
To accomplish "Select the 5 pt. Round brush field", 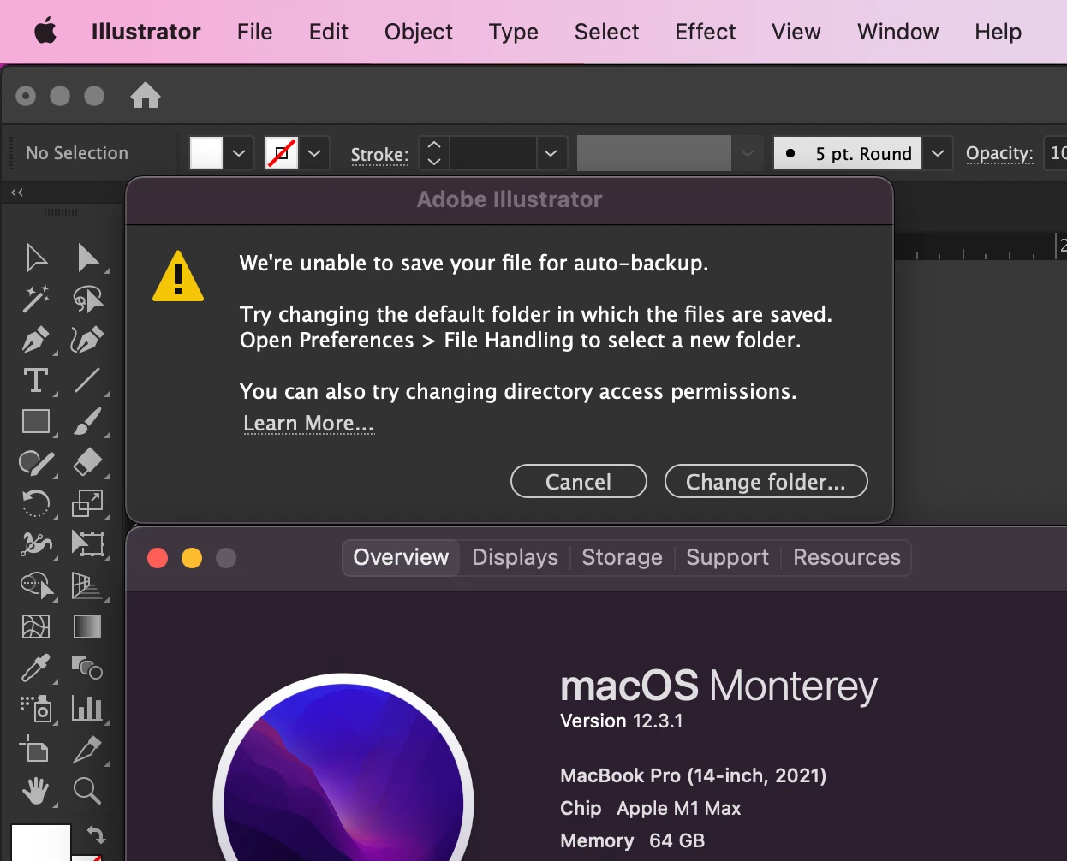I will 848,153.
